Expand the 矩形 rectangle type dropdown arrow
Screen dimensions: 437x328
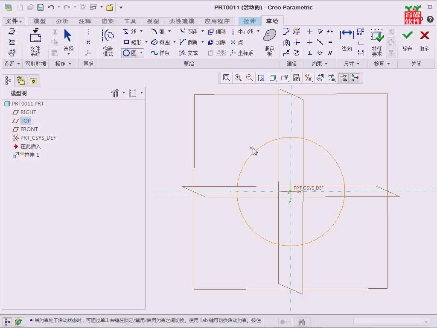click(146, 42)
